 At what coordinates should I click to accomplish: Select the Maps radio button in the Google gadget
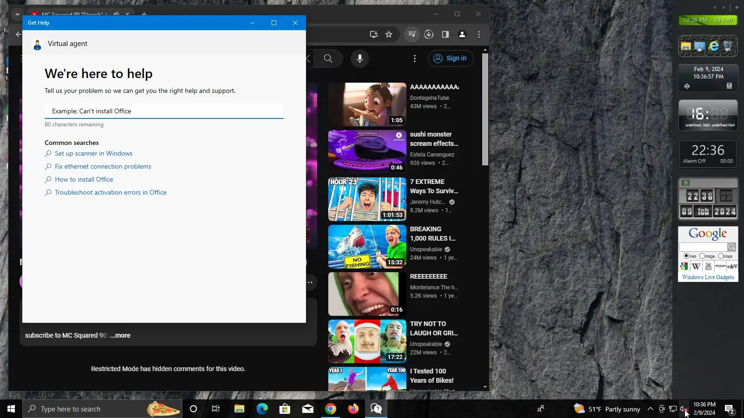click(x=720, y=256)
